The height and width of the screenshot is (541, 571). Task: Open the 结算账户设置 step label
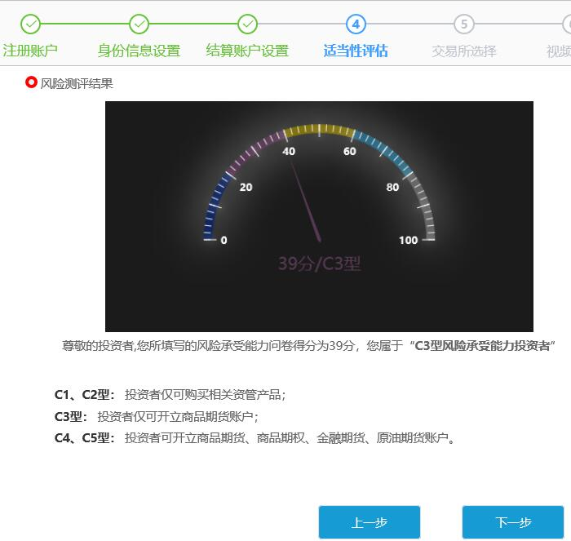tap(248, 51)
